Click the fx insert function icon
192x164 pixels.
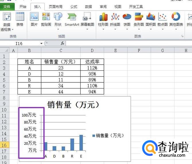coord(63,43)
